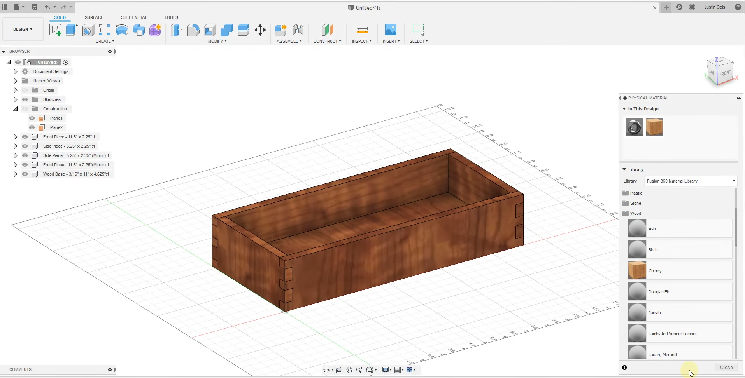This screenshot has width=745, height=378.
Task: Toggle visibility of Plane1
Action: coord(32,118)
